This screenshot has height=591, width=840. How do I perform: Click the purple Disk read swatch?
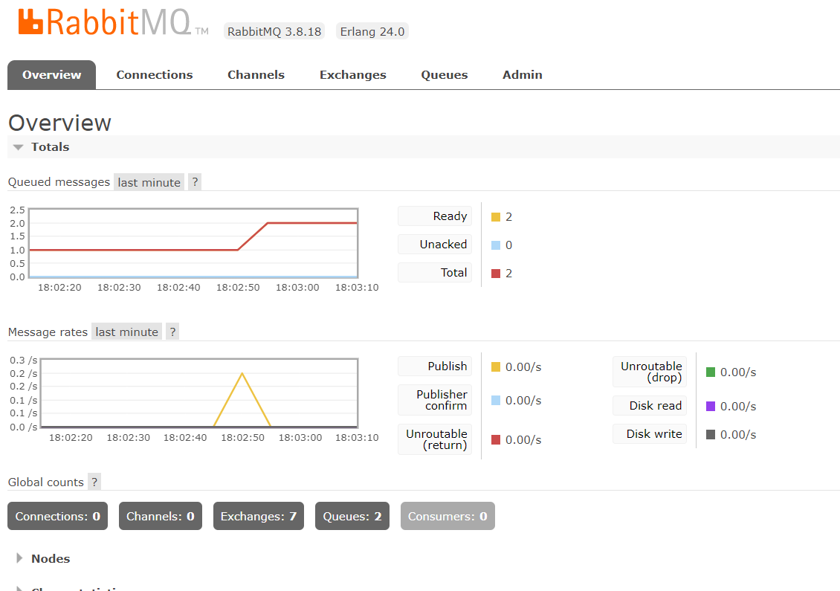point(711,406)
